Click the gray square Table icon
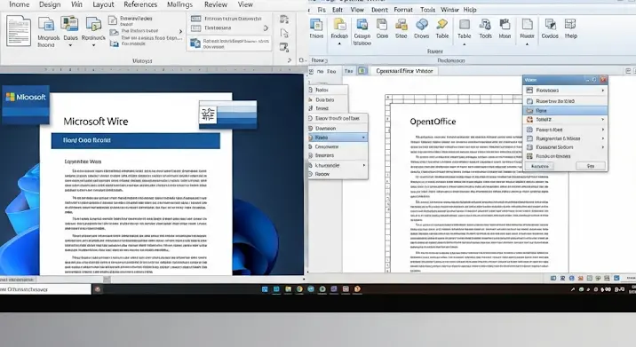The height and width of the screenshot is (347, 636). pyautogui.click(x=465, y=25)
